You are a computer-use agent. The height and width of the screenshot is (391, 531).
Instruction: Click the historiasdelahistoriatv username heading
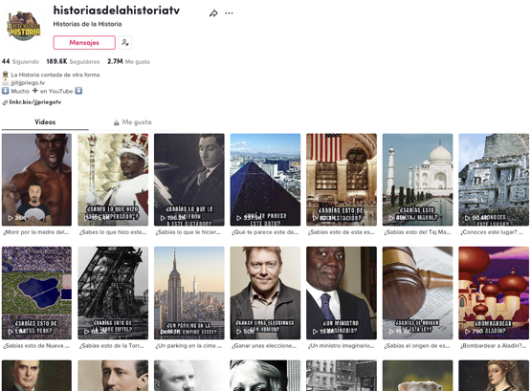(117, 11)
